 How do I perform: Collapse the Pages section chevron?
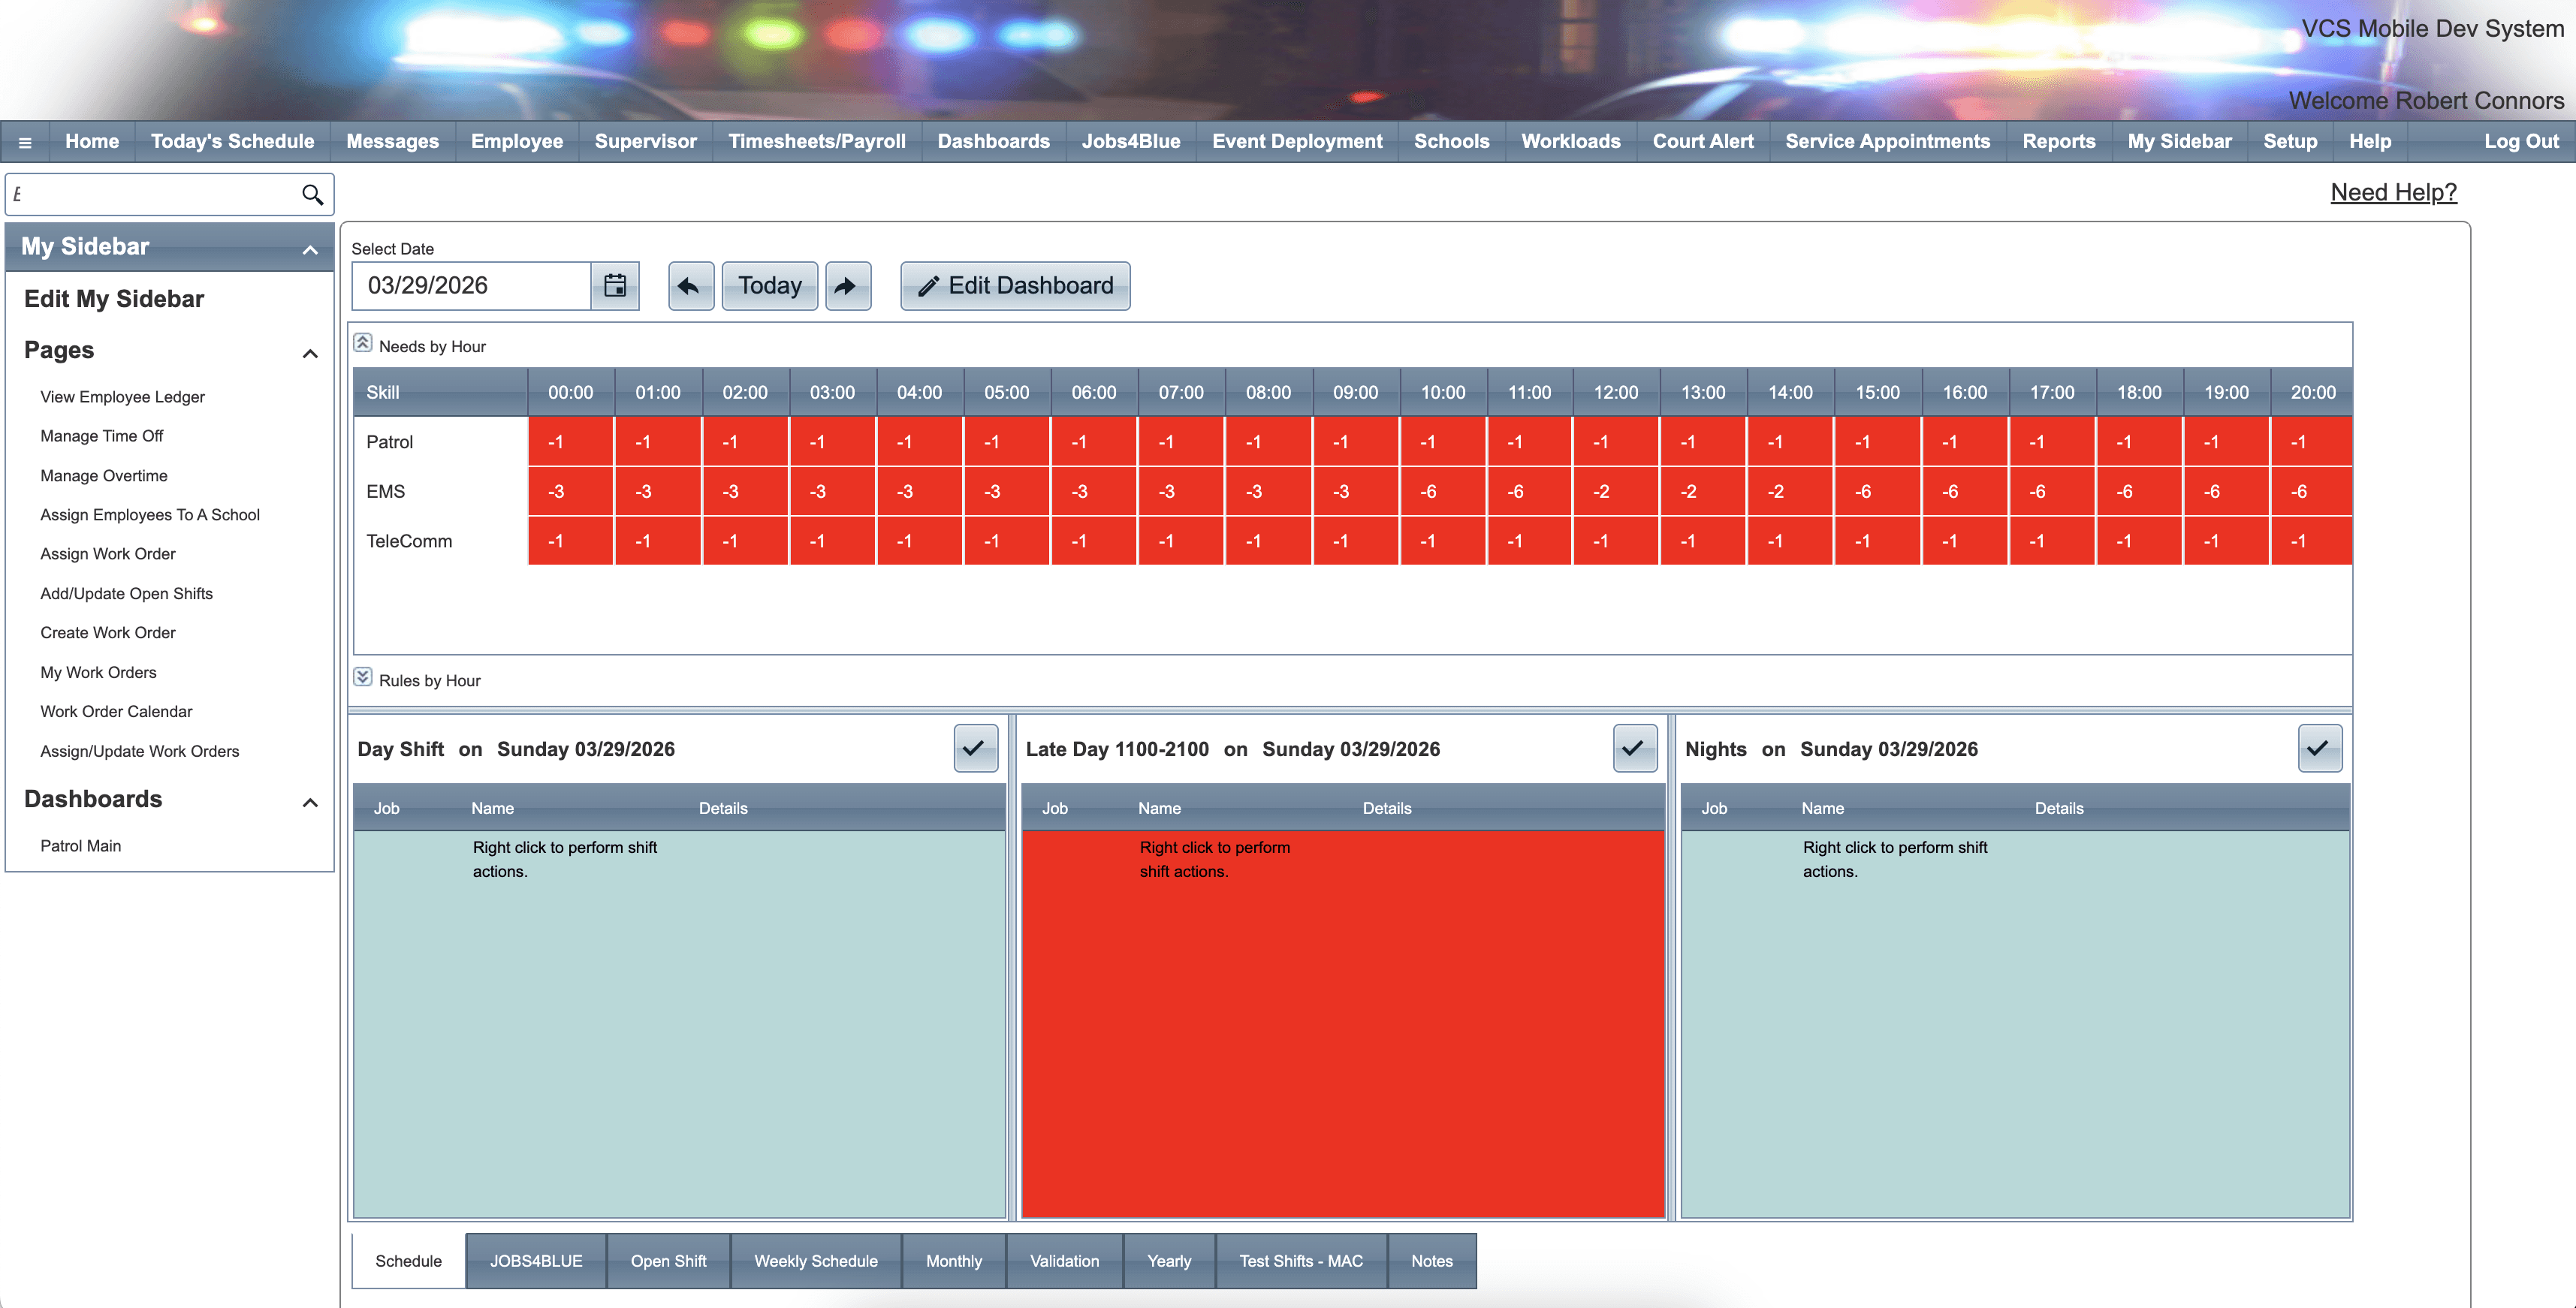click(310, 353)
